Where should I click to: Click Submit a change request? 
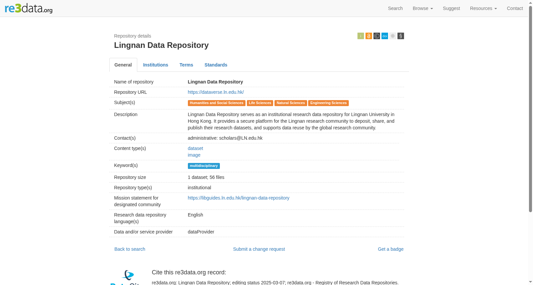(x=259, y=249)
